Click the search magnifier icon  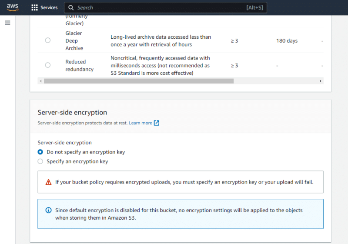71,7
